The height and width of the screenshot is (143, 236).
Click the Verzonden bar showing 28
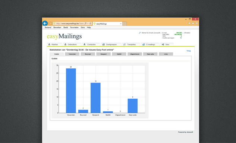click(71, 91)
